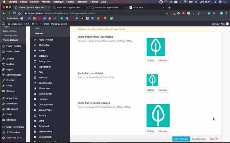Screen dimensions: 230x143
Task: Upload an Apple iPhone Retina icon
Action: 151,60
